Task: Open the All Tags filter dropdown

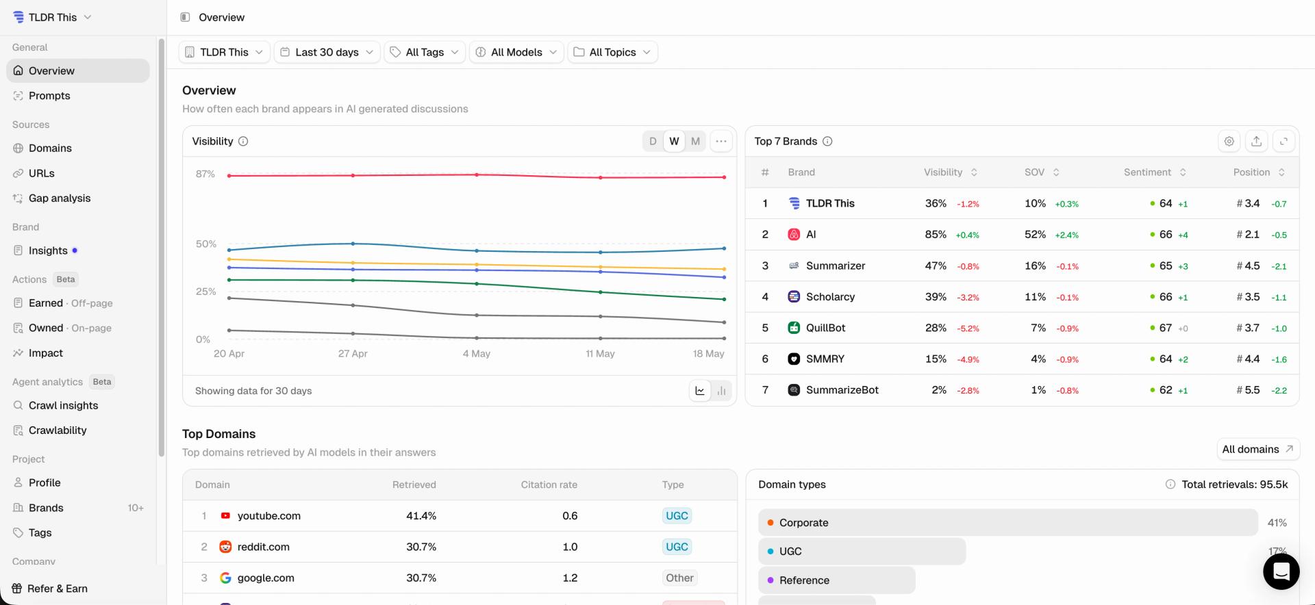Action: [425, 52]
